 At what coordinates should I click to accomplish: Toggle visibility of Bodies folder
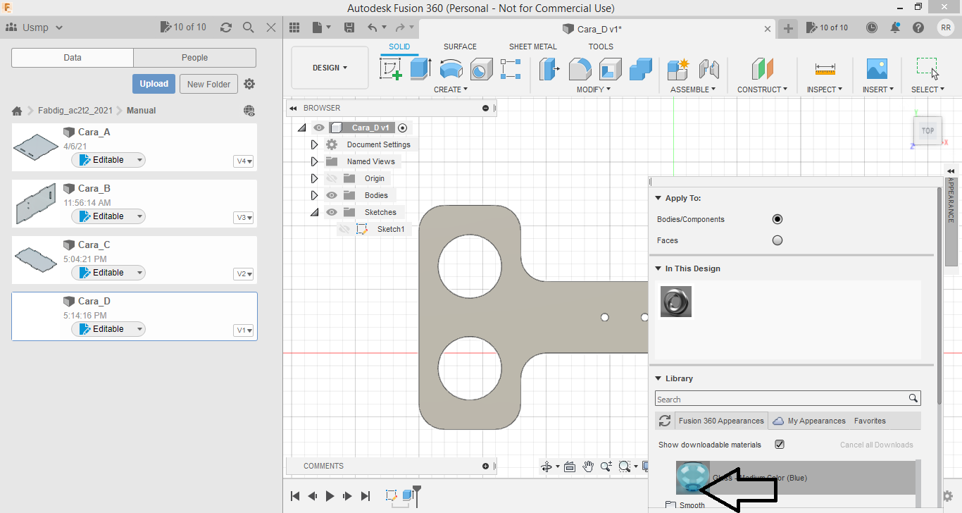click(x=332, y=195)
